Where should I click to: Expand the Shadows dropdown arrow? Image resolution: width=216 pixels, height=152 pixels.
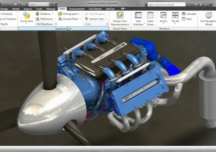coord(53,14)
